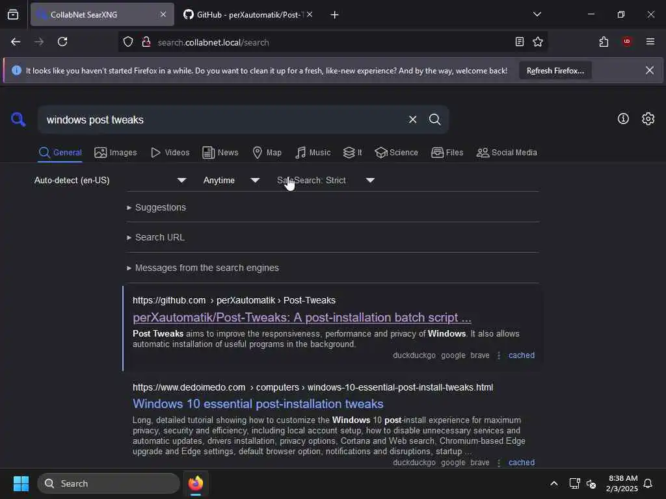Open a new tab with plus button
Viewport: 666px width, 499px height.
pos(334,15)
